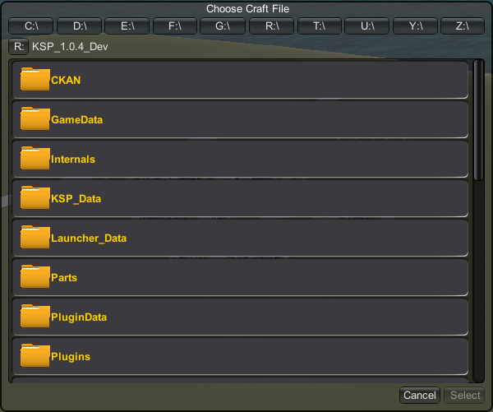The height and width of the screenshot is (412, 493).
Task: Switch to the G:\ drive
Action: (223, 25)
